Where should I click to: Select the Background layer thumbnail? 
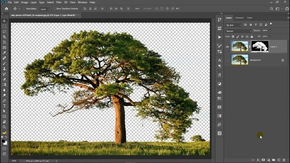point(240,60)
